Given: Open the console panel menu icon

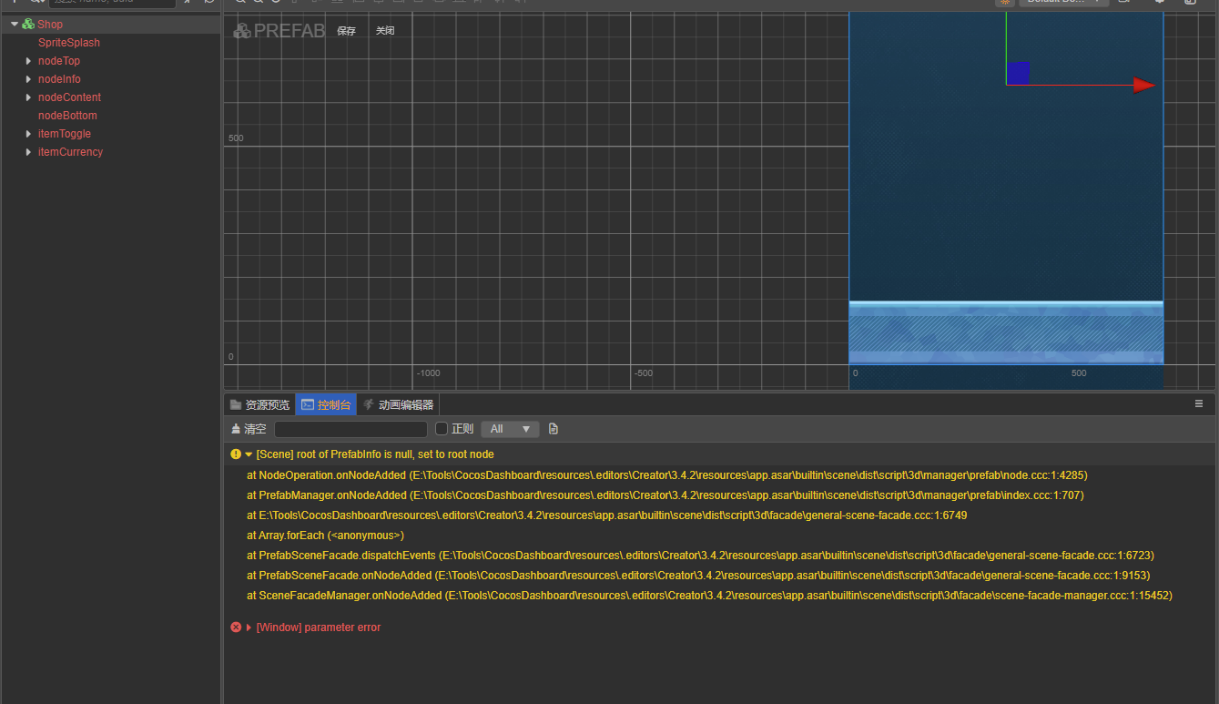Looking at the screenshot, I should click(1199, 403).
